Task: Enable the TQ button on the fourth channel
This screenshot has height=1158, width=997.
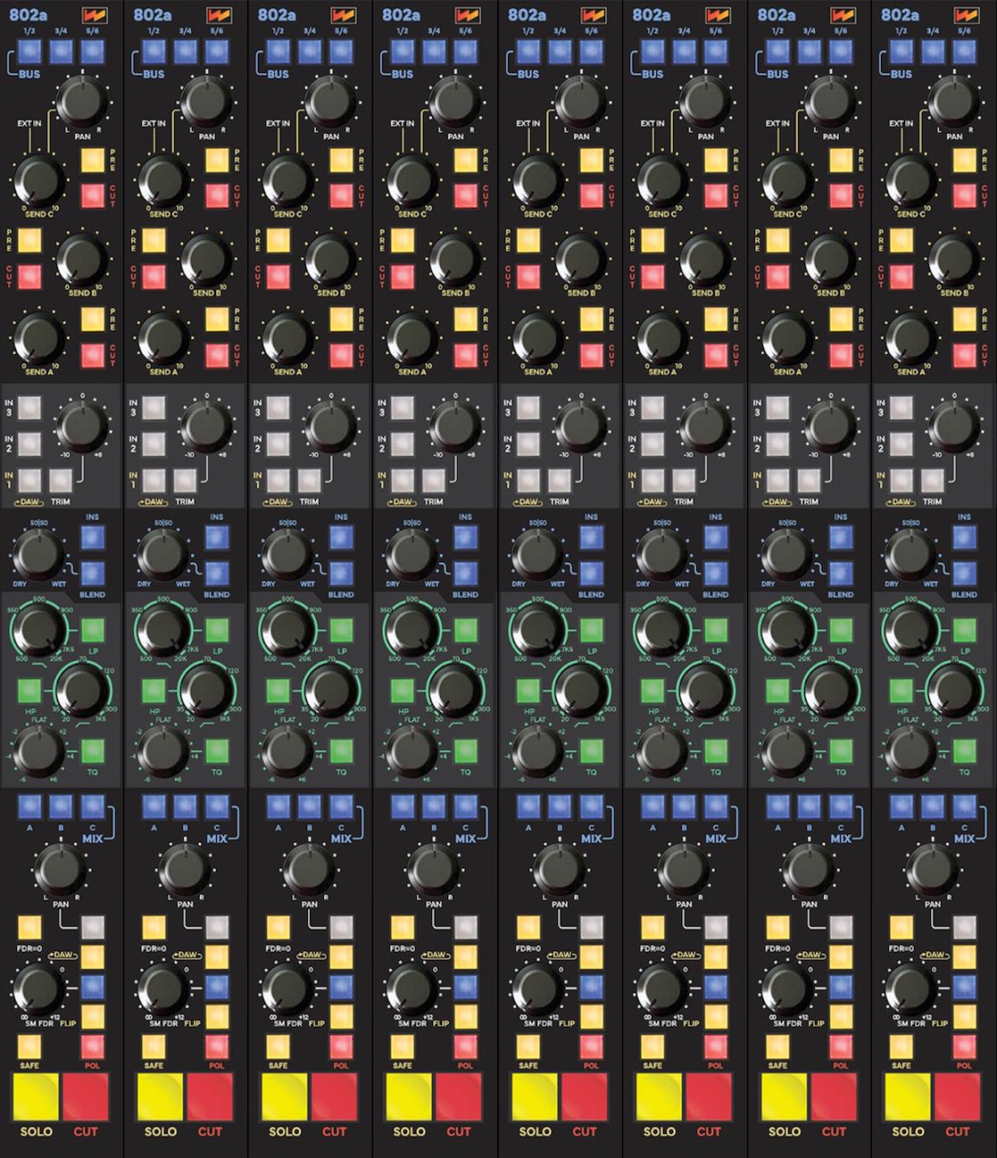Action: [466, 750]
